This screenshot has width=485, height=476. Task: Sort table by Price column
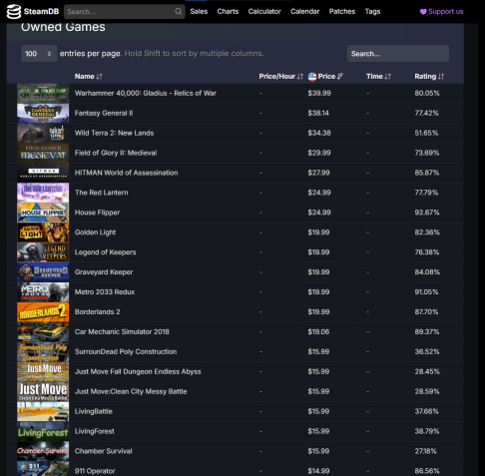point(329,77)
